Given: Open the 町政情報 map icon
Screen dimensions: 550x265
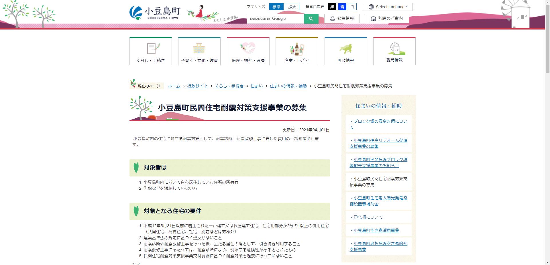Looking at the screenshot, I should coord(345,49).
